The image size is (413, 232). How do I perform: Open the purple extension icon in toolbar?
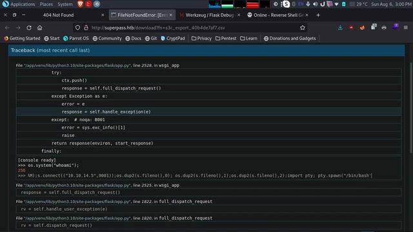395,27
